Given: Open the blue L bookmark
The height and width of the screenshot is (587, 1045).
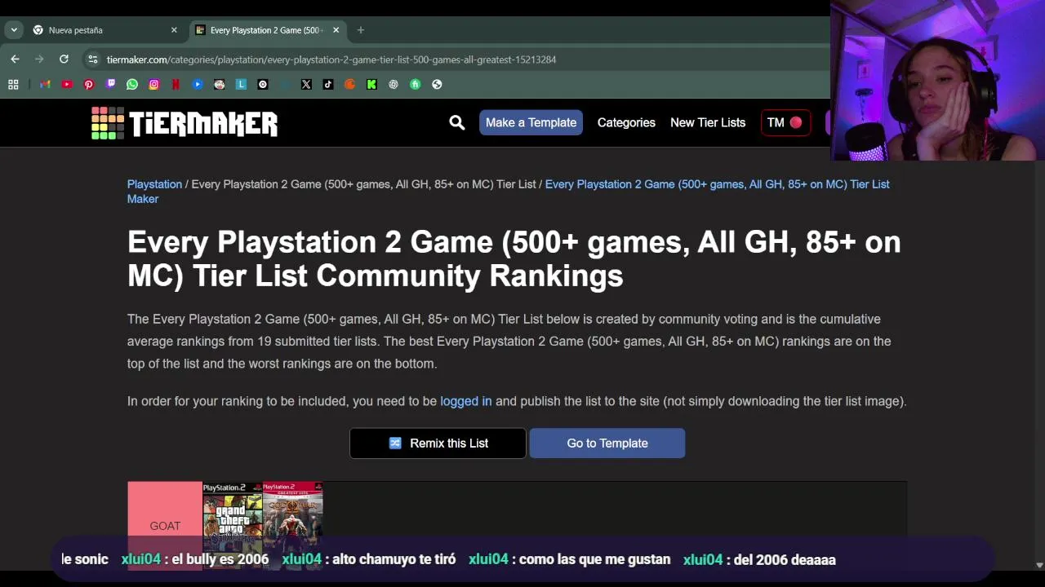Looking at the screenshot, I should pos(241,84).
